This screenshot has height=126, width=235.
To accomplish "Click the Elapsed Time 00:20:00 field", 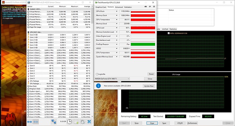I will pyautogui.click(x=208, y=117).
